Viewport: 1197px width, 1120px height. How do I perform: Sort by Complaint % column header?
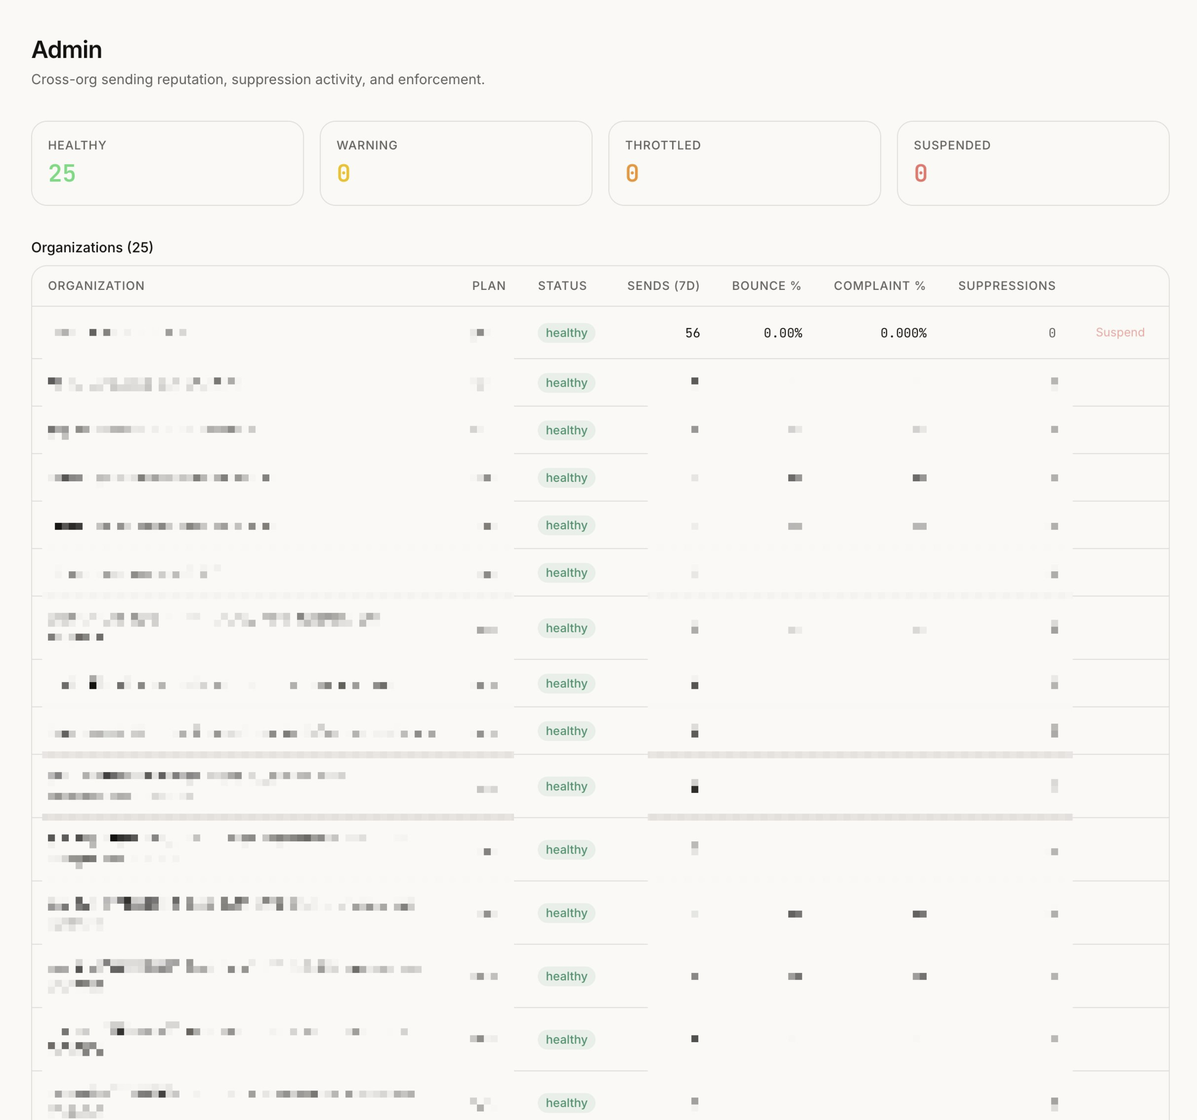(879, 285)
